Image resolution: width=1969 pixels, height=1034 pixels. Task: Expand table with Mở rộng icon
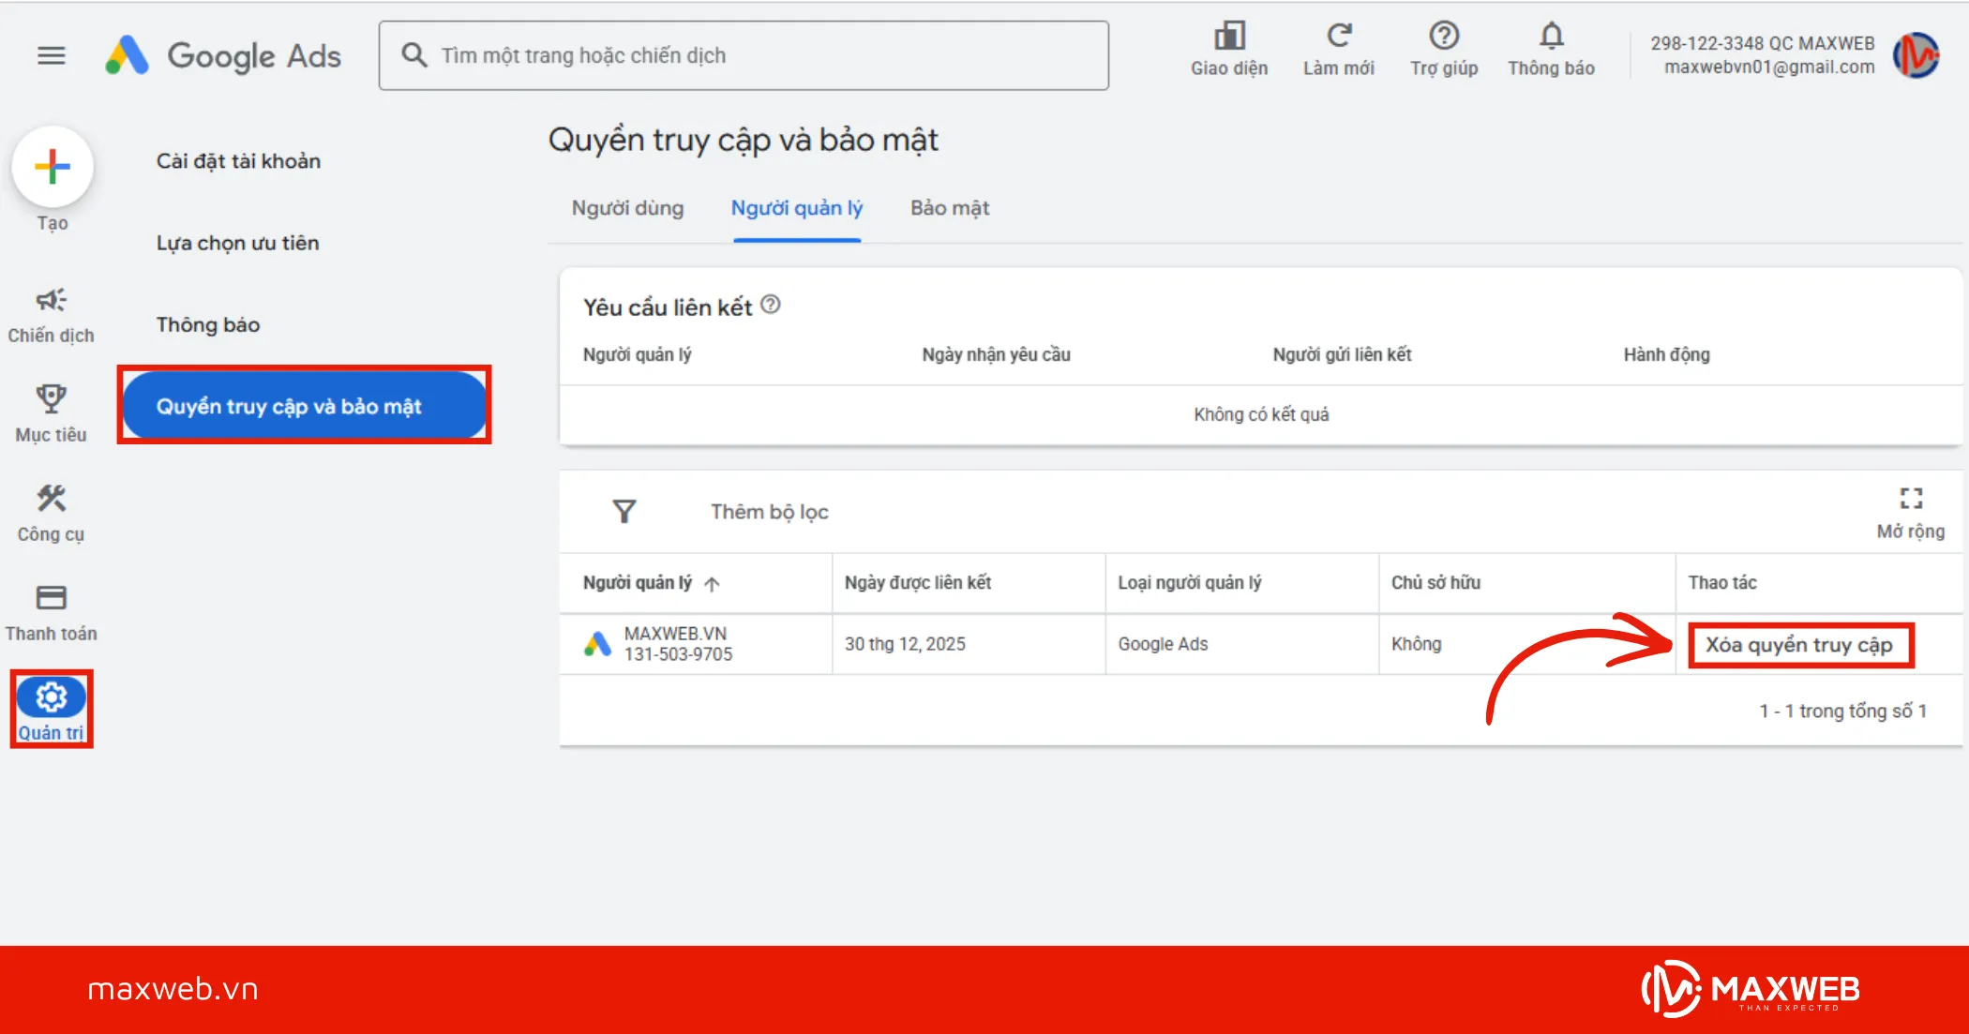(x=1911, y=499)
